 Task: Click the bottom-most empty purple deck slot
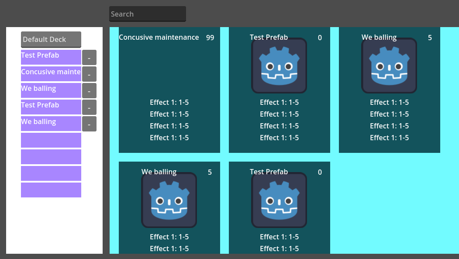[51, 190]
